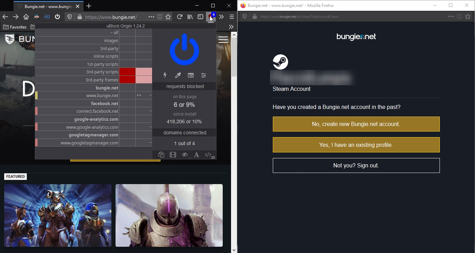Toggle the uBlock no-popups switch icon
Image resolution: width=475 pixels, height=253 pixels.
click(161, 155)
